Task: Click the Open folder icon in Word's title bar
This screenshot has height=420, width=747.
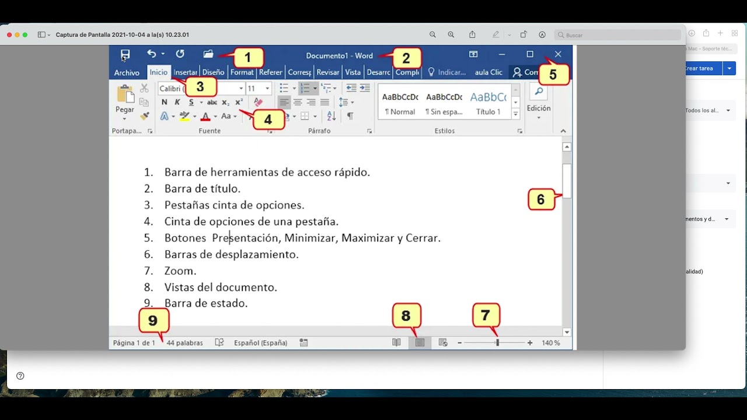Action: (x=208, y=54)
